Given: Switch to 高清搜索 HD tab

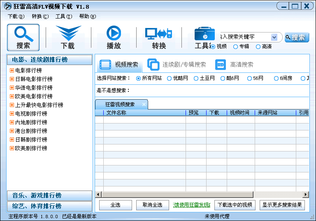Looking at the screenshot, I should coord(234,65).
